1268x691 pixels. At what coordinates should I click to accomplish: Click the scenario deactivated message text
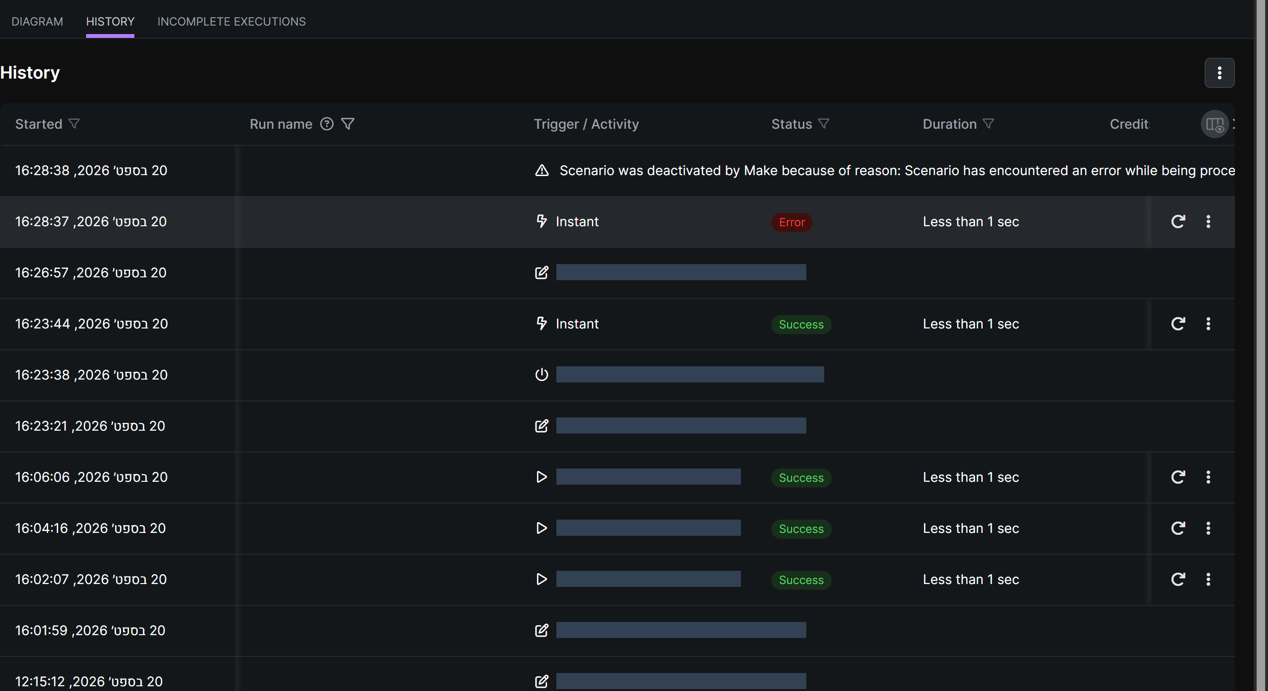(x=897, y=170)
